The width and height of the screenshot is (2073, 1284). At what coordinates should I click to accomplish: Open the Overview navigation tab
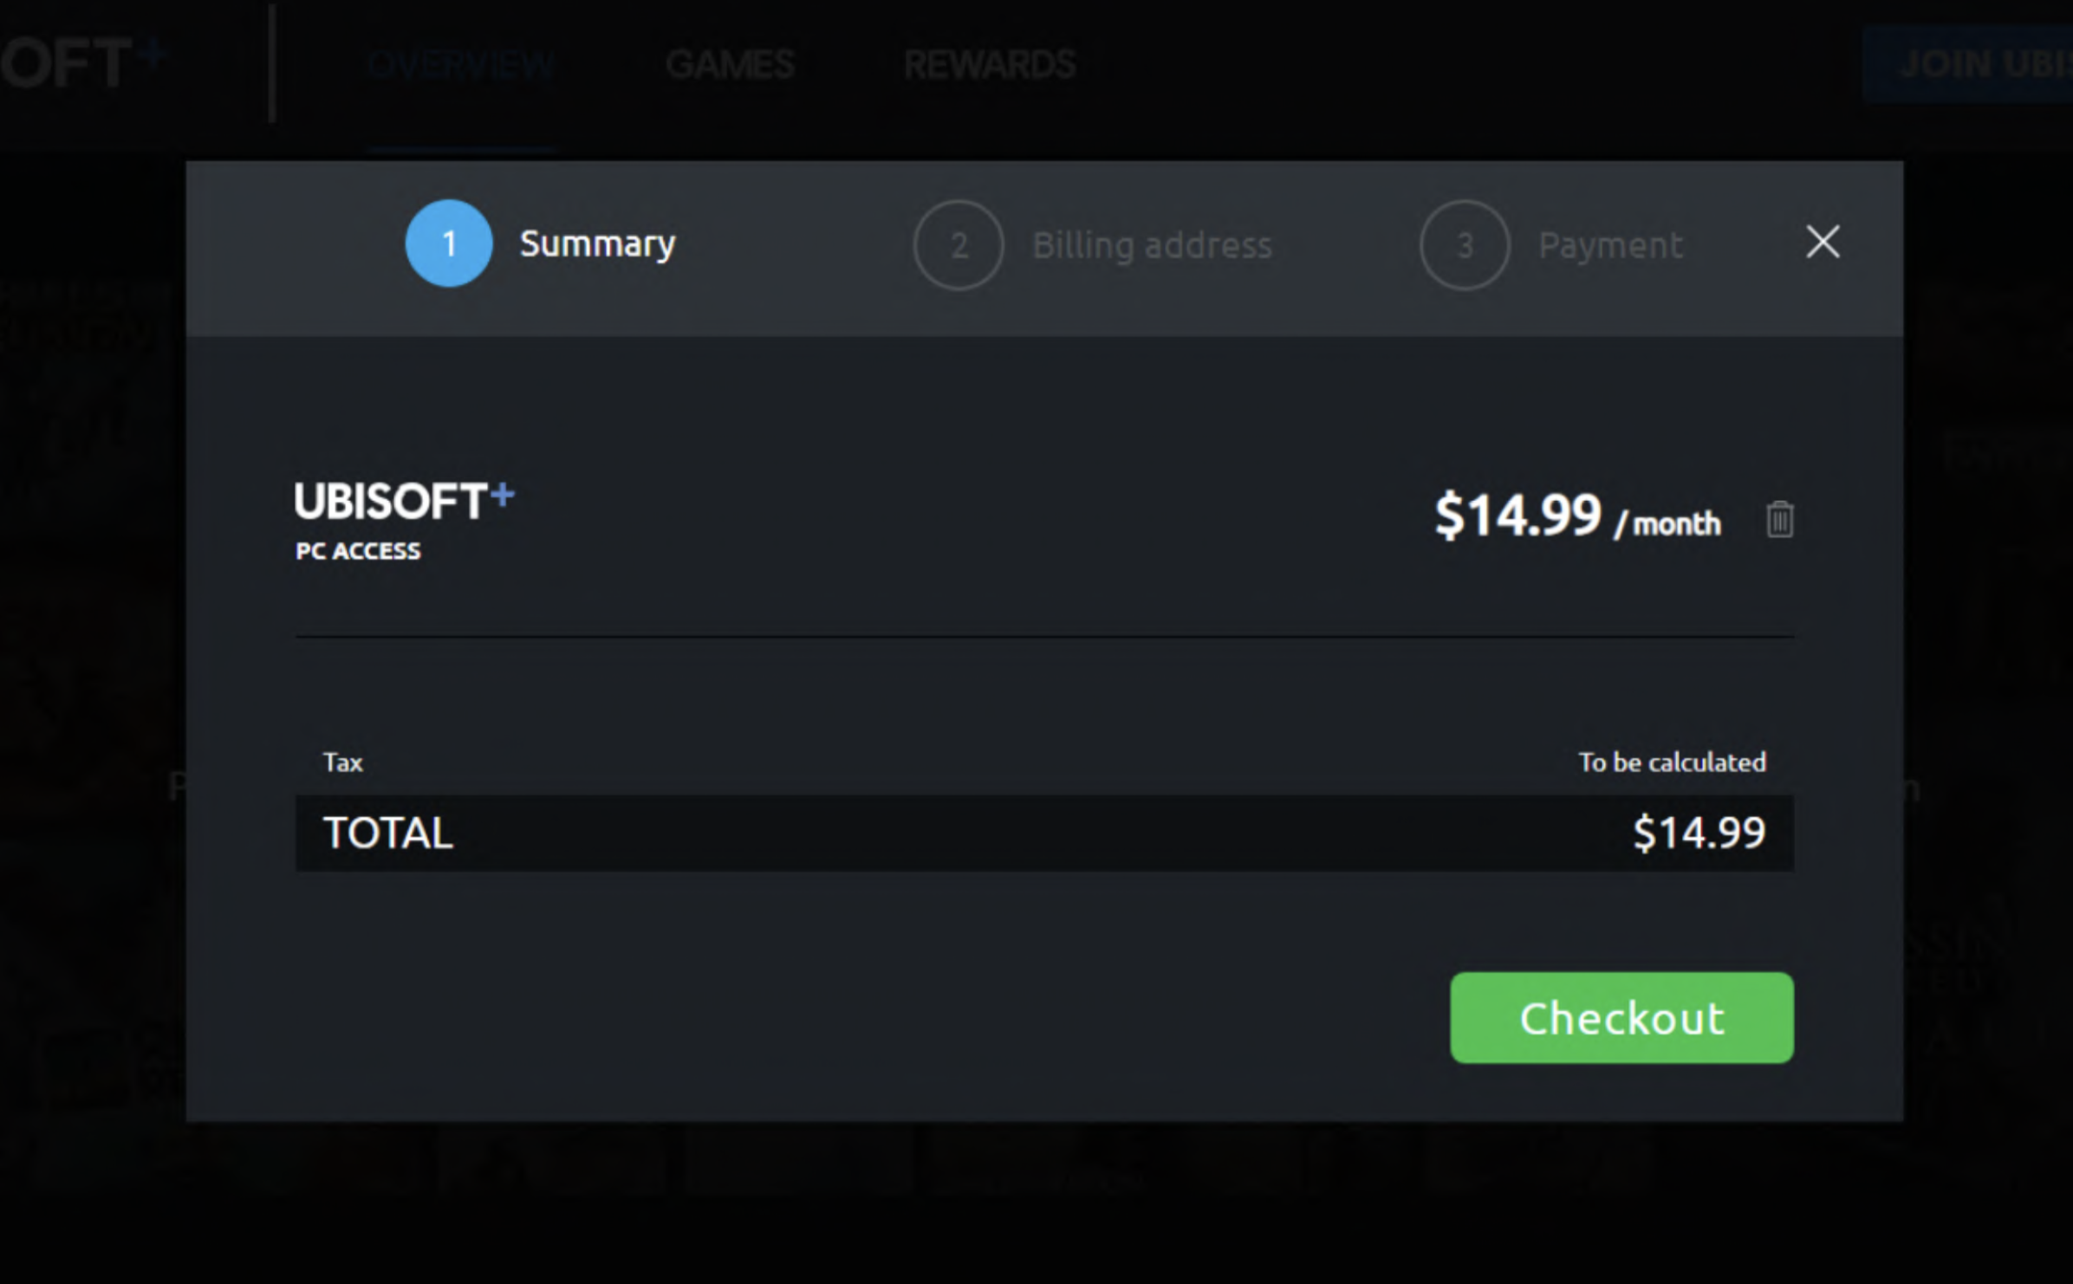461,65
